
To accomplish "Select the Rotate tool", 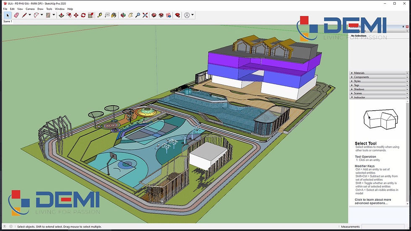I will pos(83,15).
